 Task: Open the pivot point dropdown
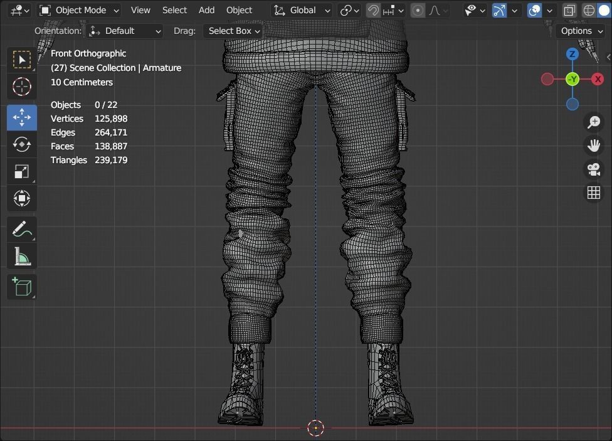click(x=349, y=11)
